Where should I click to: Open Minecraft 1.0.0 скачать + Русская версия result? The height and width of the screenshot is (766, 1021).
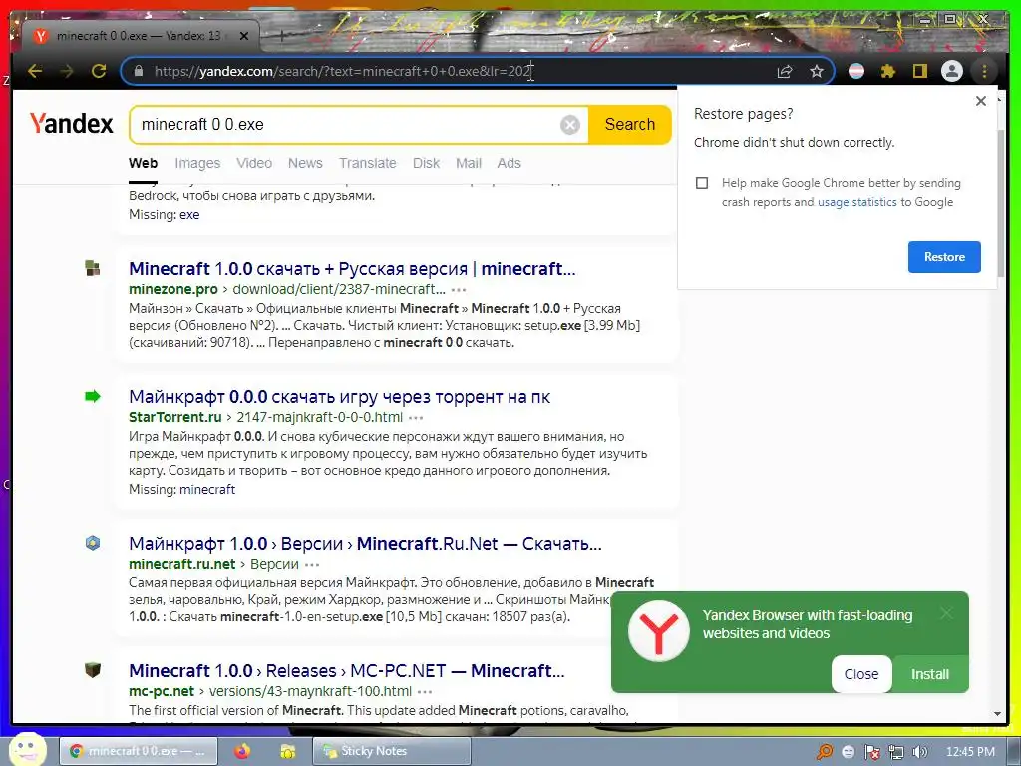coord(352,268)
